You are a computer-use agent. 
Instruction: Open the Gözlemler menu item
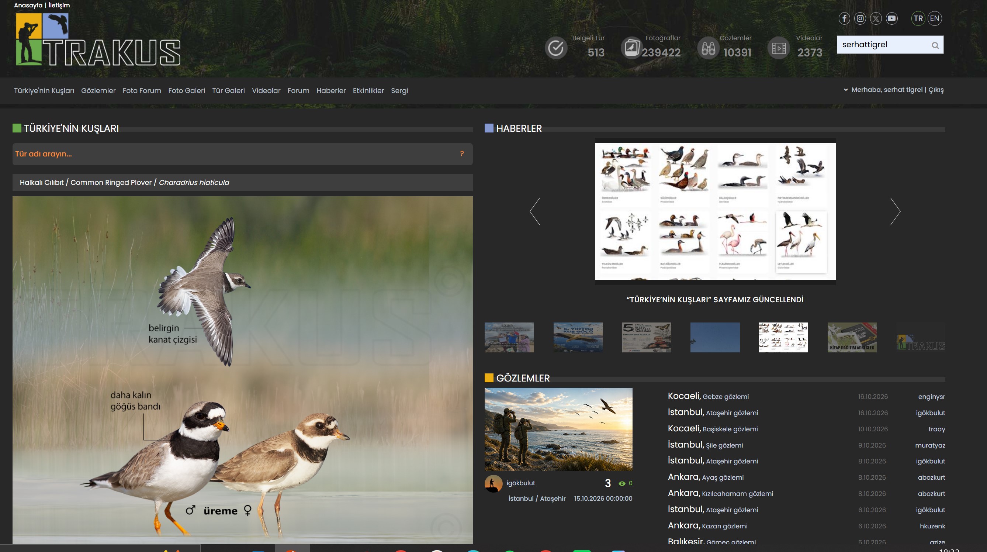click(x=98, y=91)
